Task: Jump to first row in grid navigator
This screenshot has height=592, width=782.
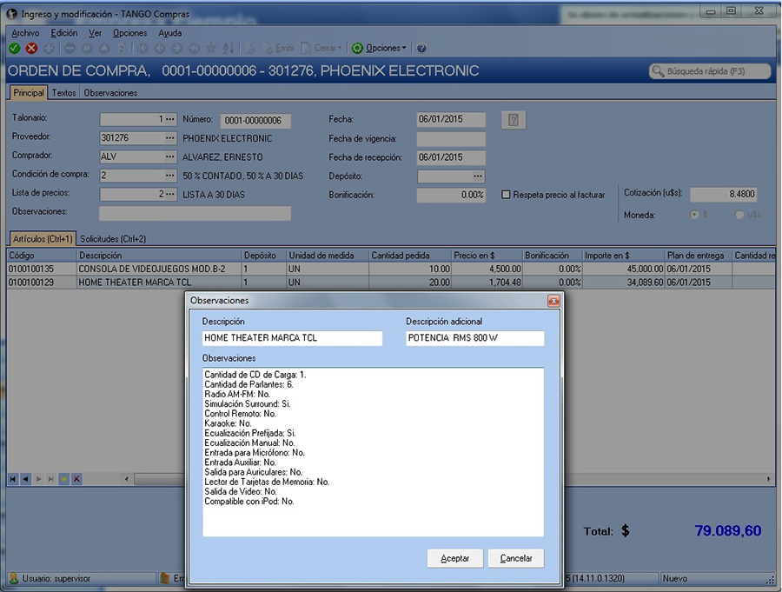Action: (x=12, y=479)
